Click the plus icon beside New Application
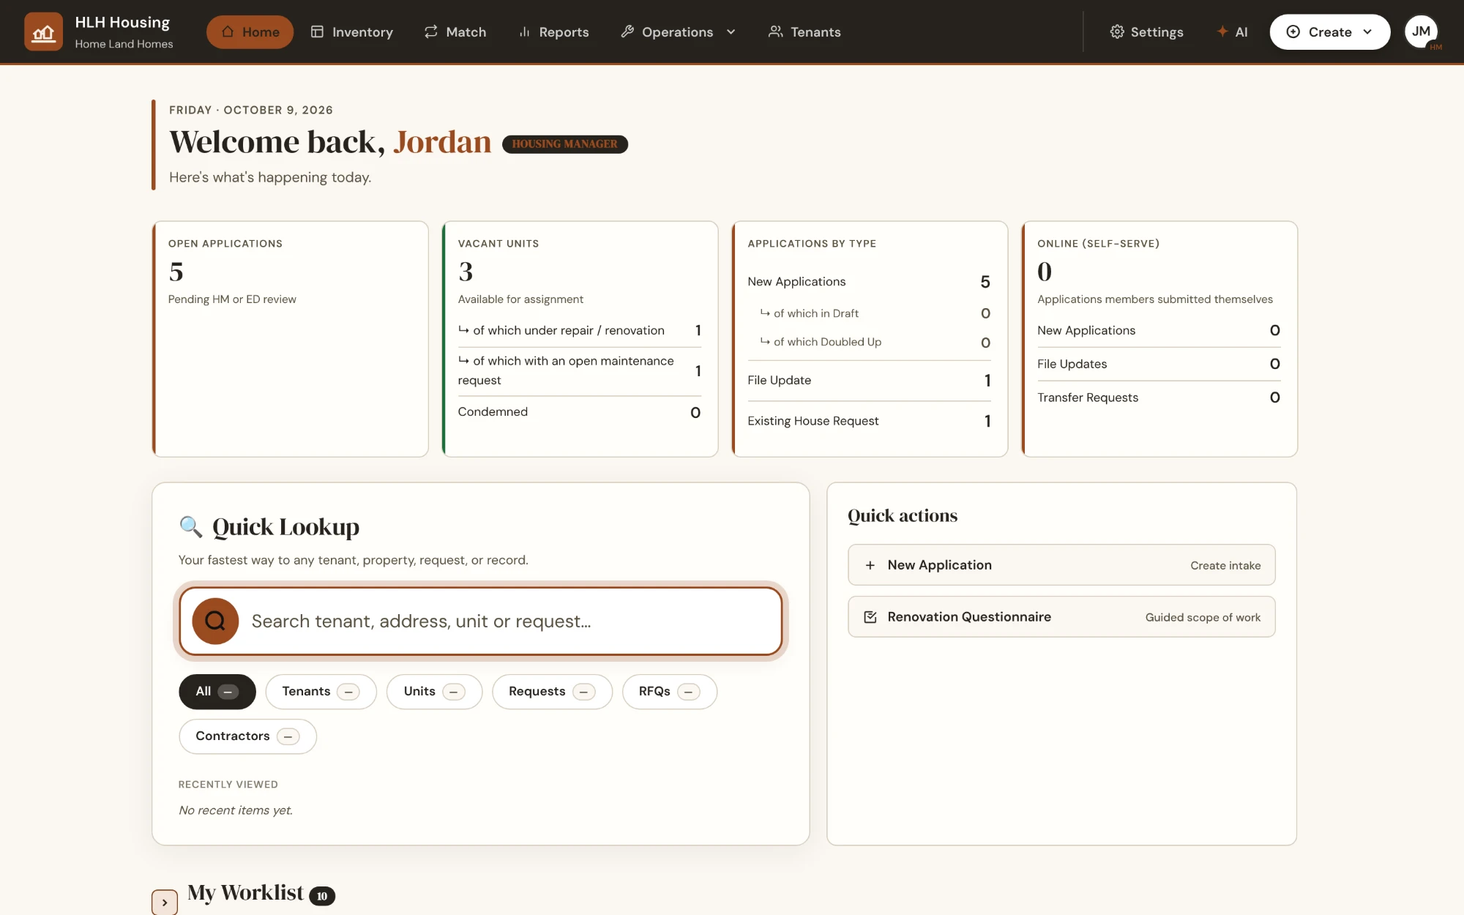1464x915 pixels. point(870,565)
